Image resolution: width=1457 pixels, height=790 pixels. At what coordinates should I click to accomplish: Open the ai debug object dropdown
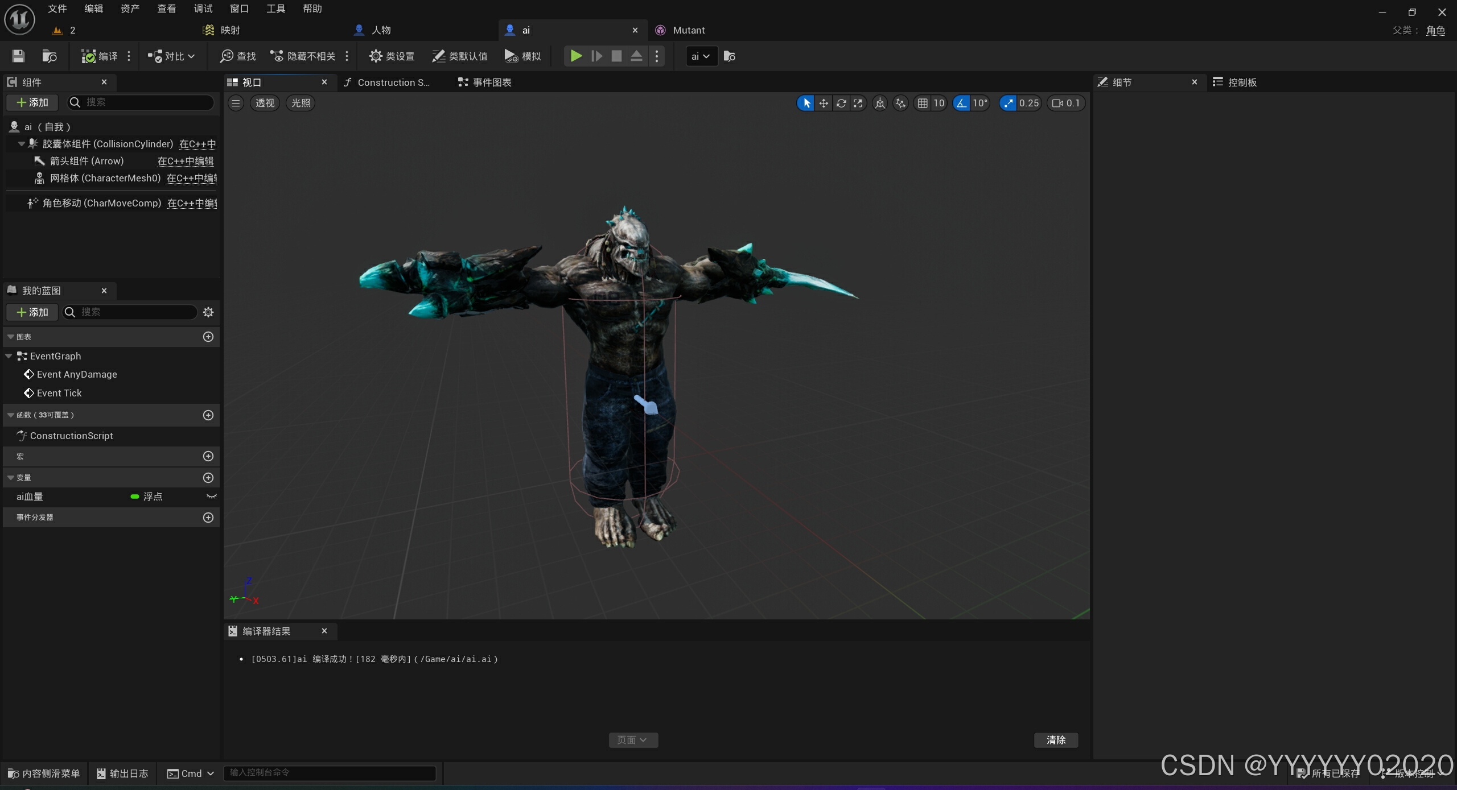coord(701,56)
